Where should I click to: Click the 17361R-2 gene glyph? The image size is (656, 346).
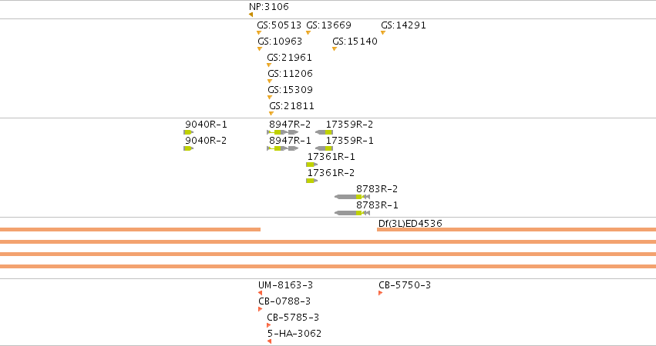pos(311,181)
